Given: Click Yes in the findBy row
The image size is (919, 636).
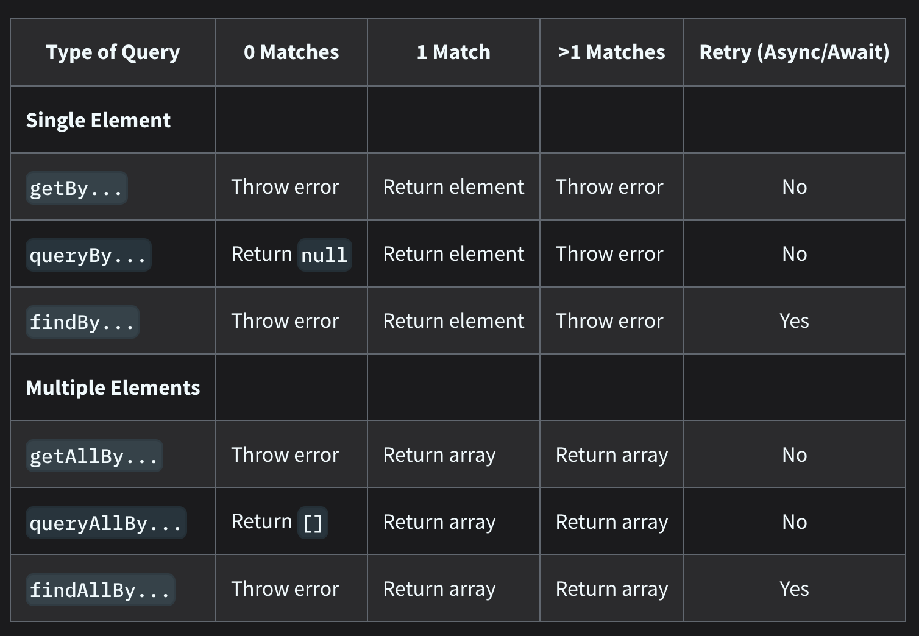Looking at the screenshot, I should pos(794,321).
